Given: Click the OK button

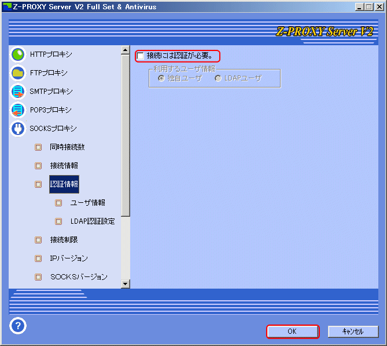Looking at the screenshot, I should coord(293,332).
